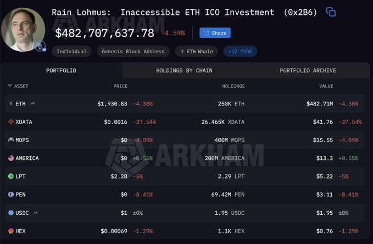Click the HEX token icon
The image size is (373, 244).
(x=10, y=231)
